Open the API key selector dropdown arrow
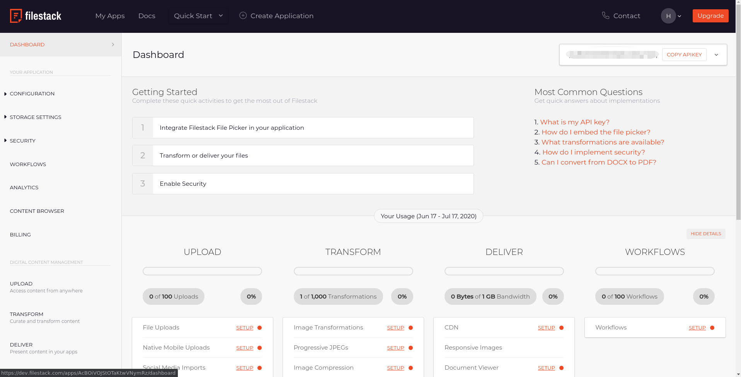 click(x=716, y=55)
